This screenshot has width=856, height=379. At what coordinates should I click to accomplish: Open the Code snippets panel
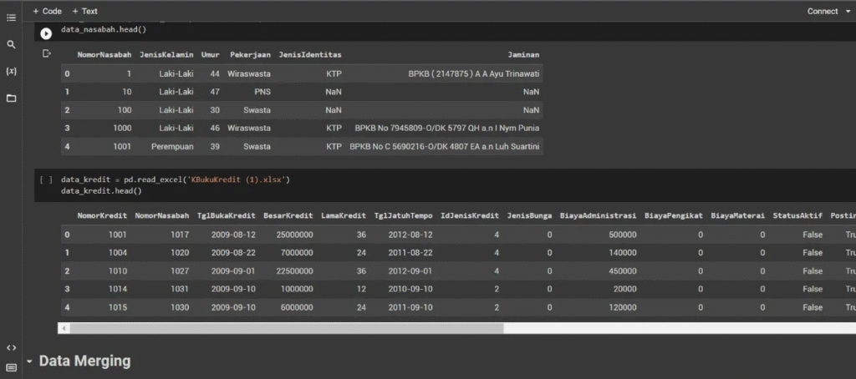[x=11, y=347]
